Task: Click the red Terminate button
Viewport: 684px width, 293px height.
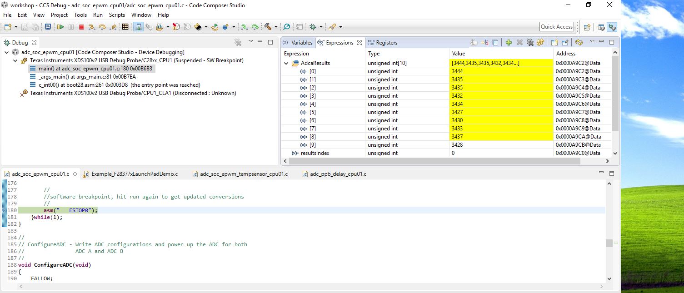Action: 81,27
